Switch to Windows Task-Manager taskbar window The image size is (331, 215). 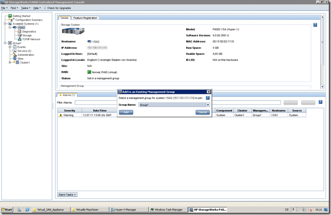click(168, 210)
